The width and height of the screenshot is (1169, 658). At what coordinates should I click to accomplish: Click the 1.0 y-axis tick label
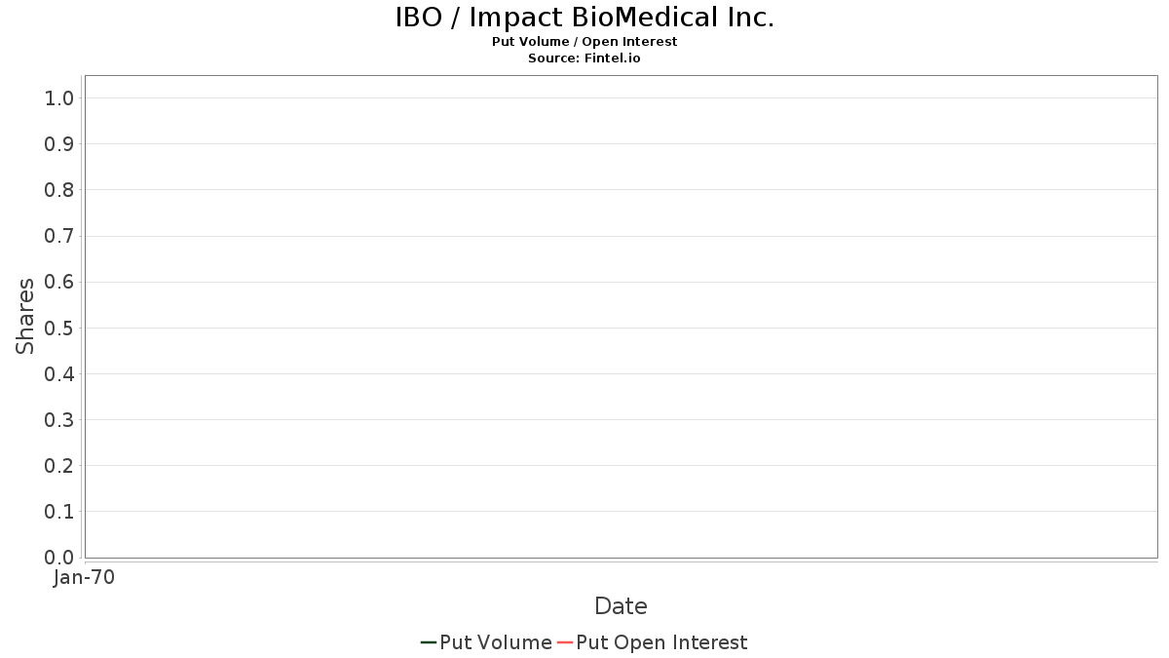click(59, 97)
